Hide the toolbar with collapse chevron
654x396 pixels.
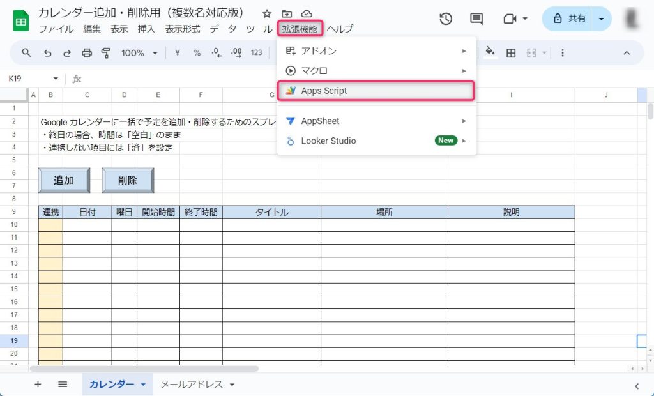627,53
